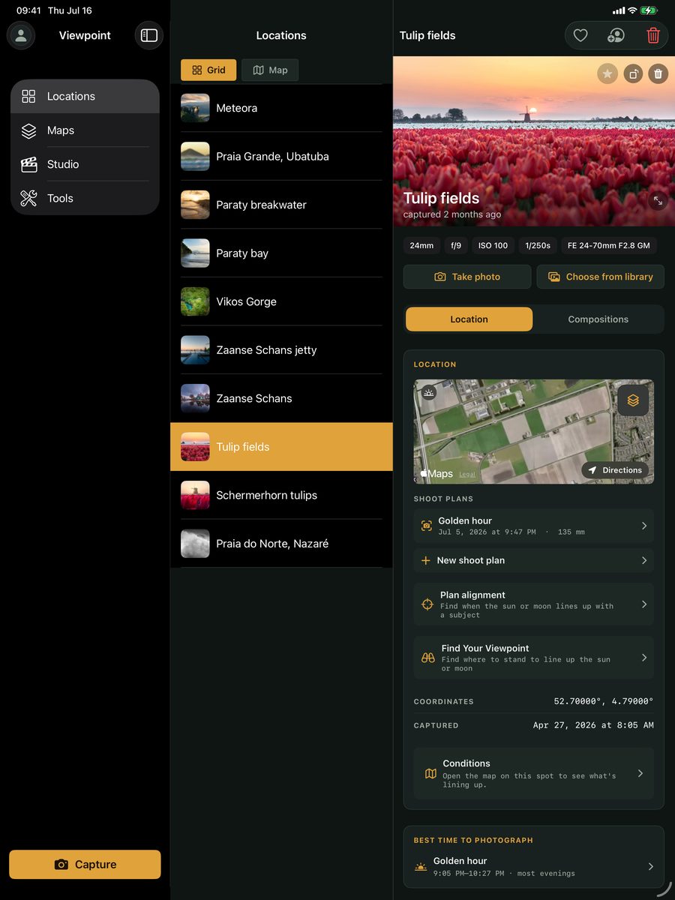This screenshot has width=675, height=900.
Task: Switch to Grid view
Action: click(x=208, y=70)
